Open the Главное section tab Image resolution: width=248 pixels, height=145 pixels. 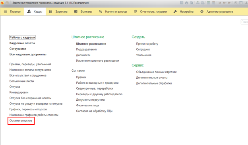pyautogui.click(x=12, y=12)
